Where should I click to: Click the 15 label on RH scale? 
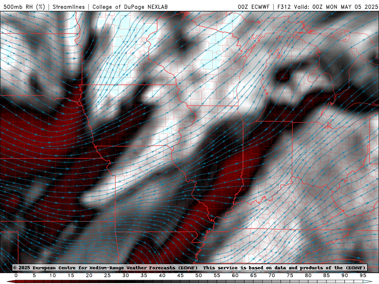[71, 275]
